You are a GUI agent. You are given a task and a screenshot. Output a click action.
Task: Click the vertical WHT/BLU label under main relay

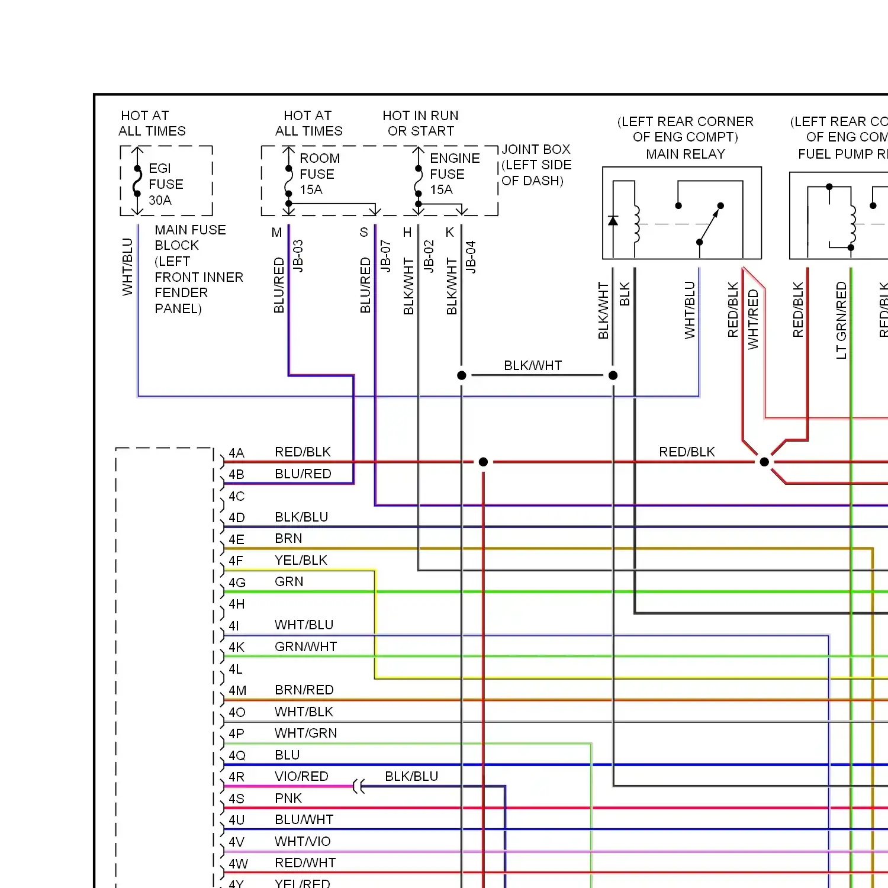tap(690, 310)
